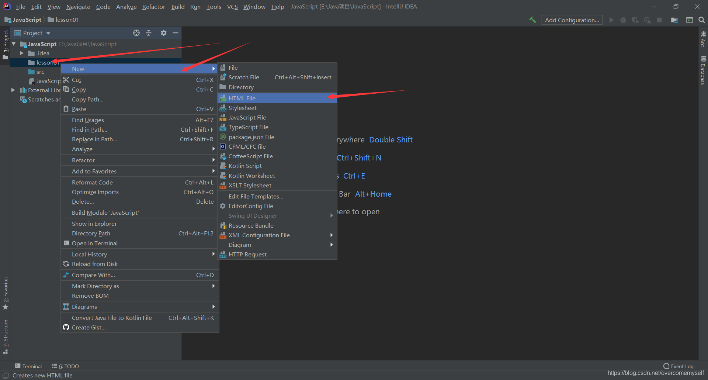Viewport: 708px width, 380px height.
Task: Open Project Structure icon in toolbar
Action: pos(674,20)
